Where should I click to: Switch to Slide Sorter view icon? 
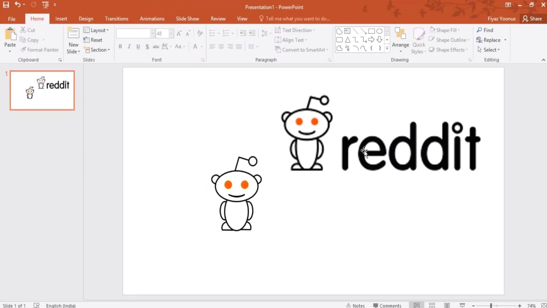click(432, 305)
